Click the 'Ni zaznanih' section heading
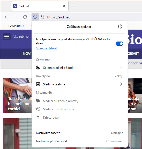 [44, 93]
